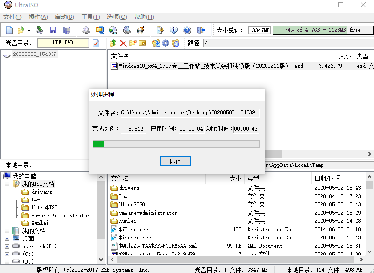Open the 文件(F) menu
This screenshot has width=374, height=273.
[x=13, y=17]
